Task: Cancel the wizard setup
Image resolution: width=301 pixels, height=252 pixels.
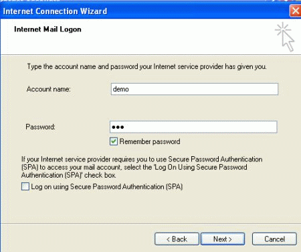Action: point(274,239)
